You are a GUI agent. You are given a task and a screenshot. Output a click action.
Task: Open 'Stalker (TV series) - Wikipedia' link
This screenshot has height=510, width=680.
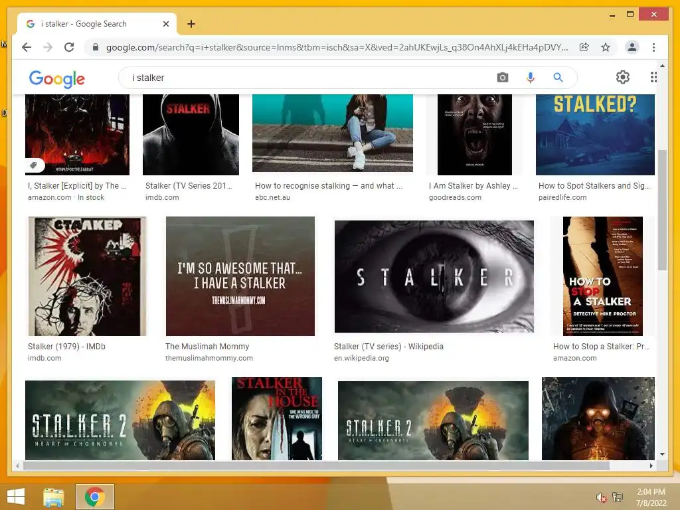coord(388,347)
